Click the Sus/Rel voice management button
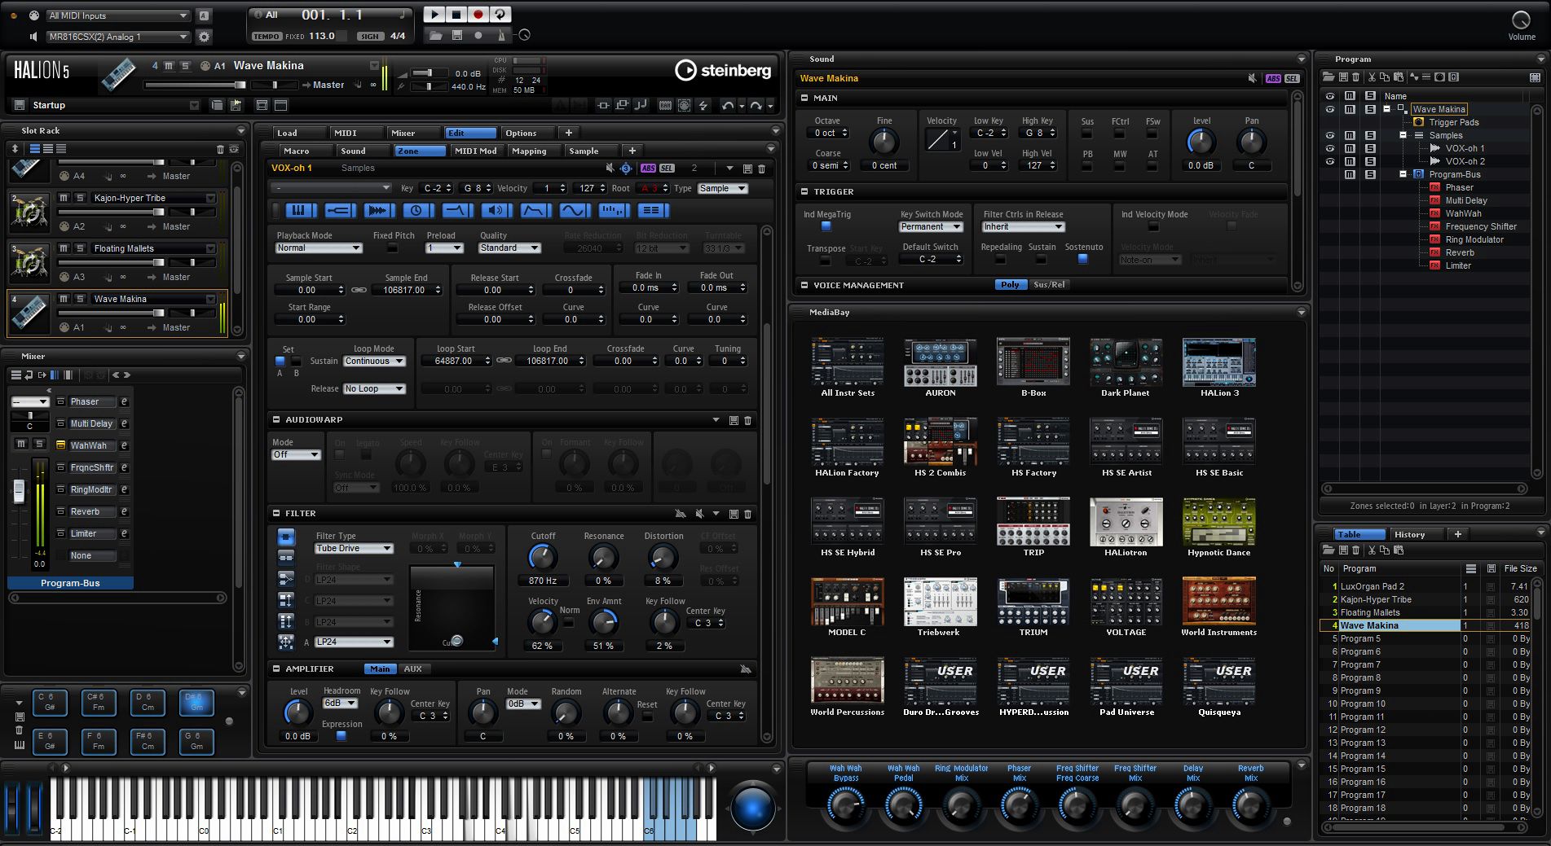This screenshot has height=846, width=1551. [1049, 285]
